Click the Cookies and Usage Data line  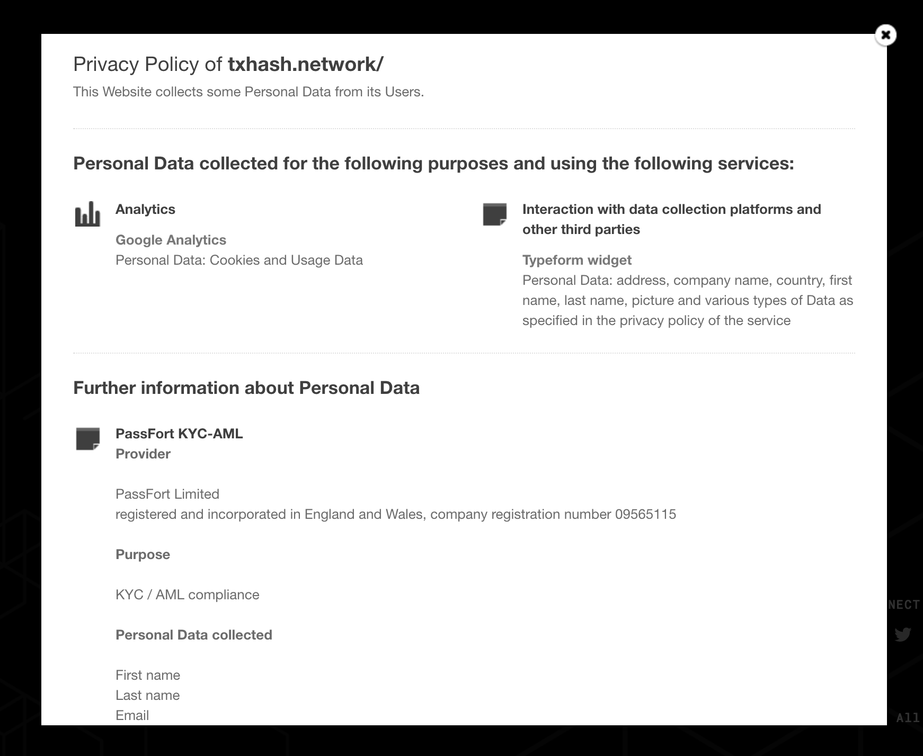coord(239,260)
